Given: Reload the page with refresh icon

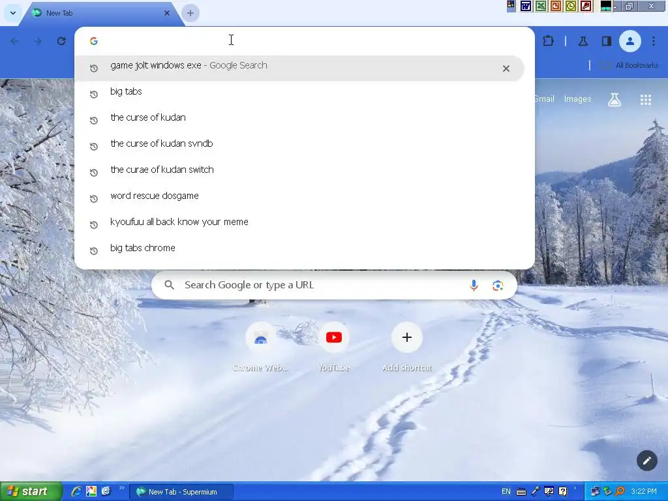Looking at the screenshot, I should pyautogui.click(x=61, y=41).
